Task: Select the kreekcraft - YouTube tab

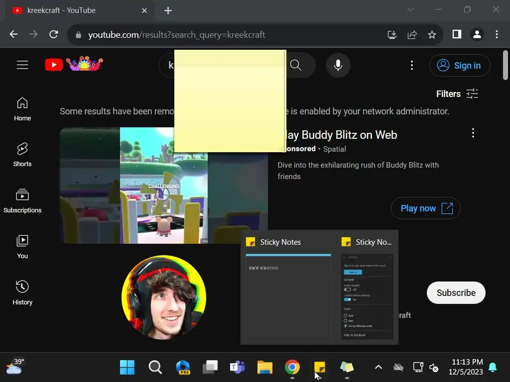Action: [78, 10]
